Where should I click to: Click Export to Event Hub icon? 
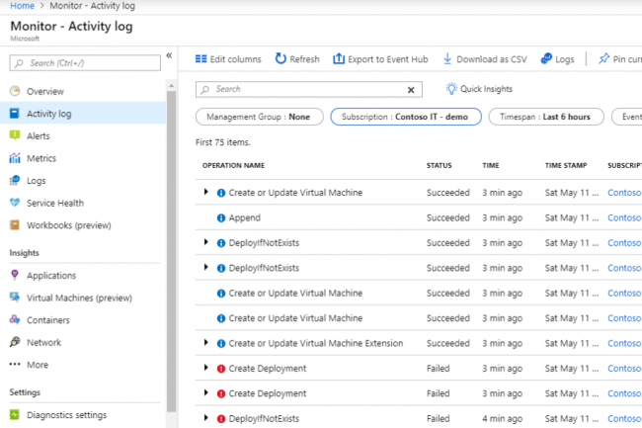click(x=340, y=59)
